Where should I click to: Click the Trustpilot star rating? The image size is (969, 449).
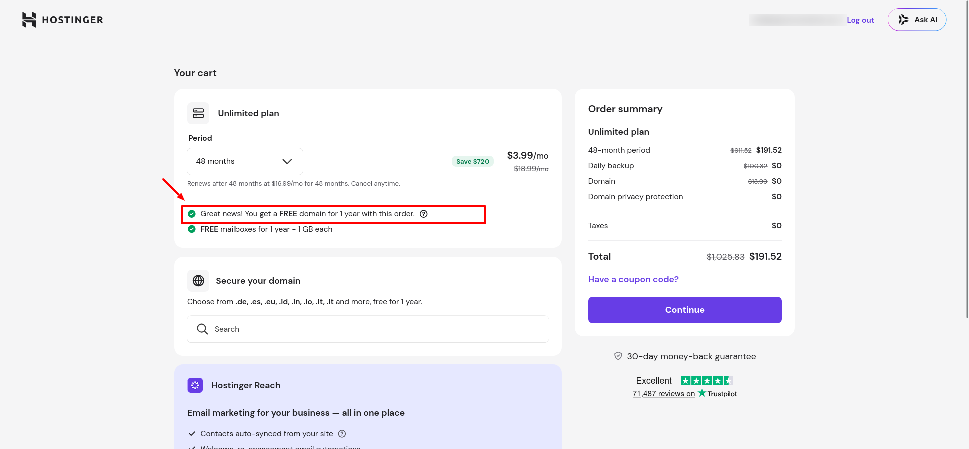pos(707,381)
